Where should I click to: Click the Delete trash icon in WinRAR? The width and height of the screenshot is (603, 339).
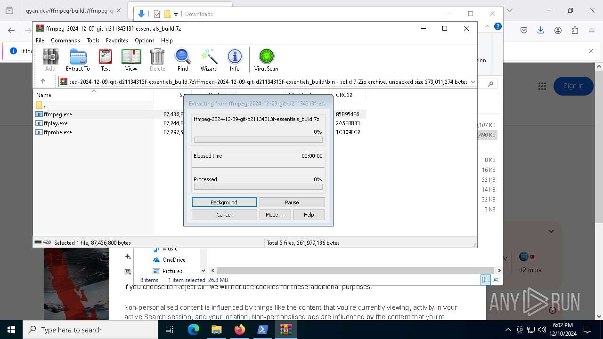tap(157, 60)
